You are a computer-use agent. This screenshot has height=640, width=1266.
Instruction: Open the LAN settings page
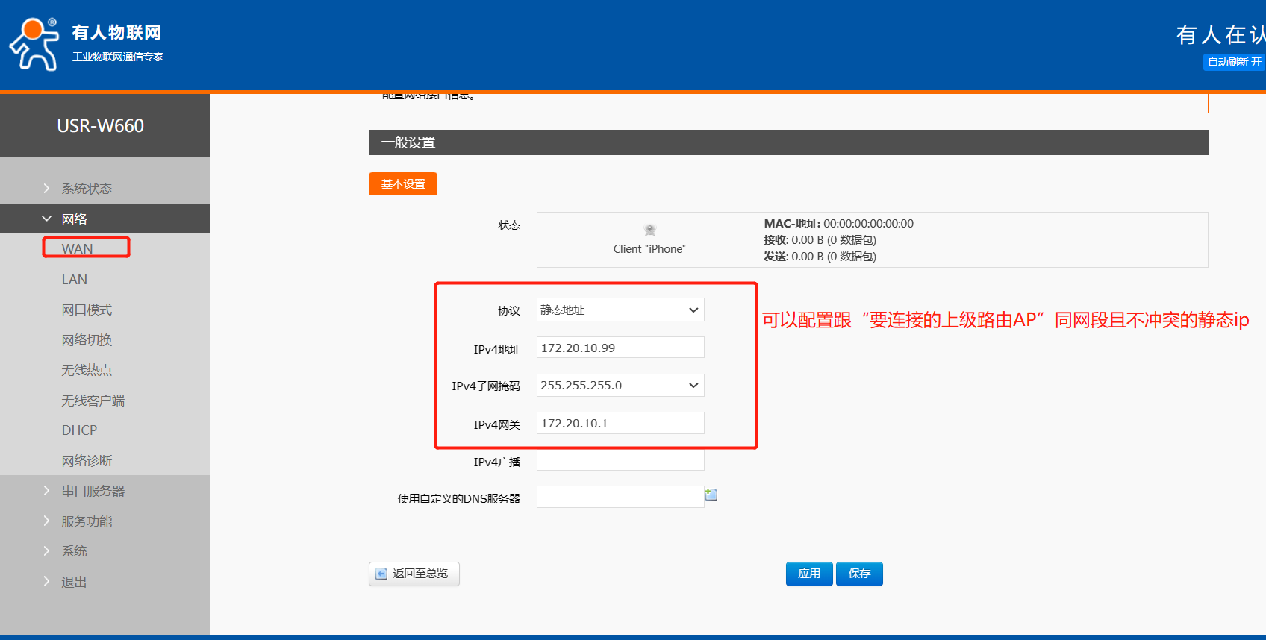(75, 280)
